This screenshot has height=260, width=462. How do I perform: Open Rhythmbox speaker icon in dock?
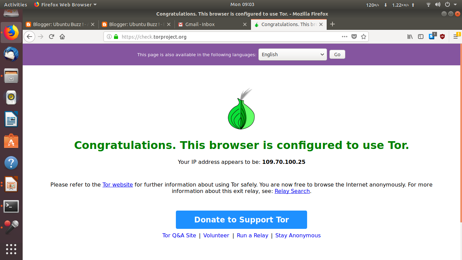pyautogui.click(x=11, y=97)
